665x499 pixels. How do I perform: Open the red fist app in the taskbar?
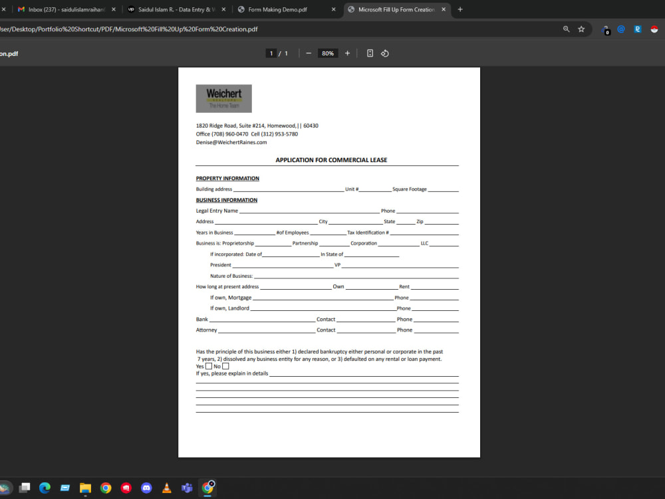(126, 488)
